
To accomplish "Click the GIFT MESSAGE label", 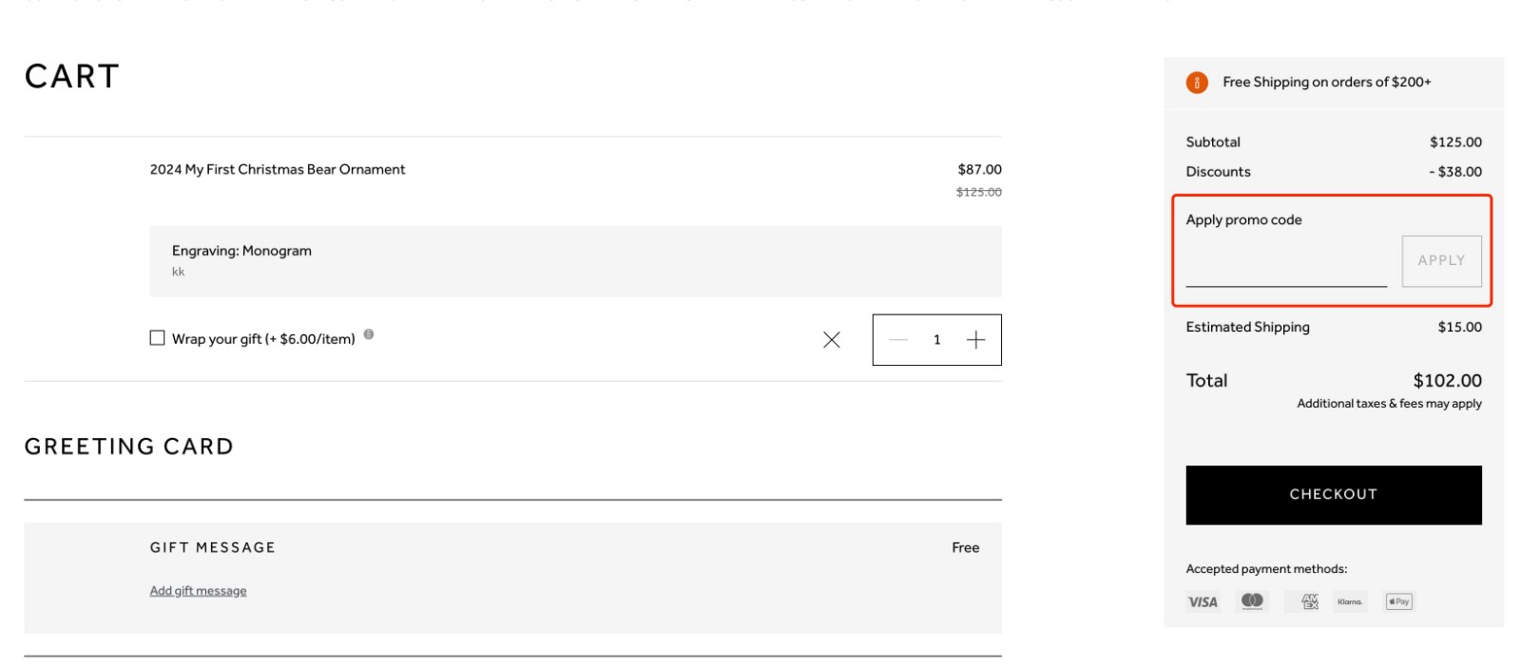I will coord(213,547).
